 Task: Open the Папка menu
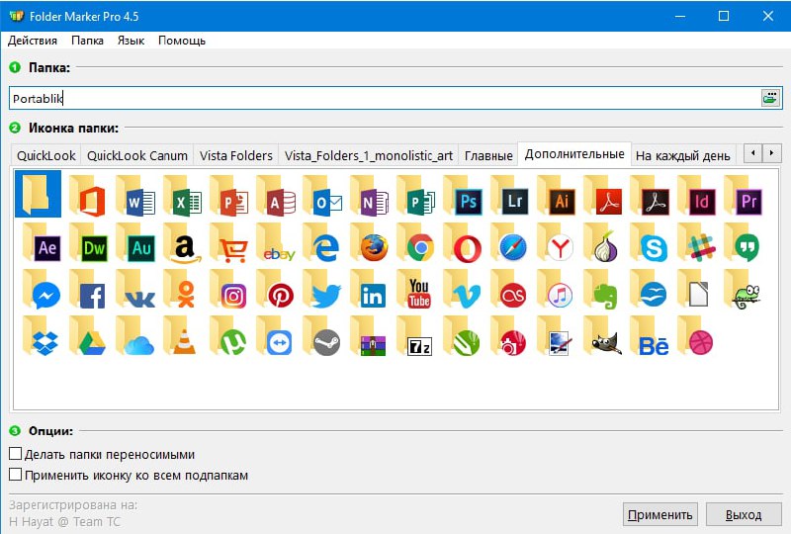pyautogui.click(x=87, y=41)
